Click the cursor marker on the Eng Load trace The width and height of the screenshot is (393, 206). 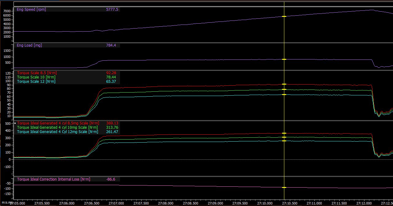pos(284,59)
